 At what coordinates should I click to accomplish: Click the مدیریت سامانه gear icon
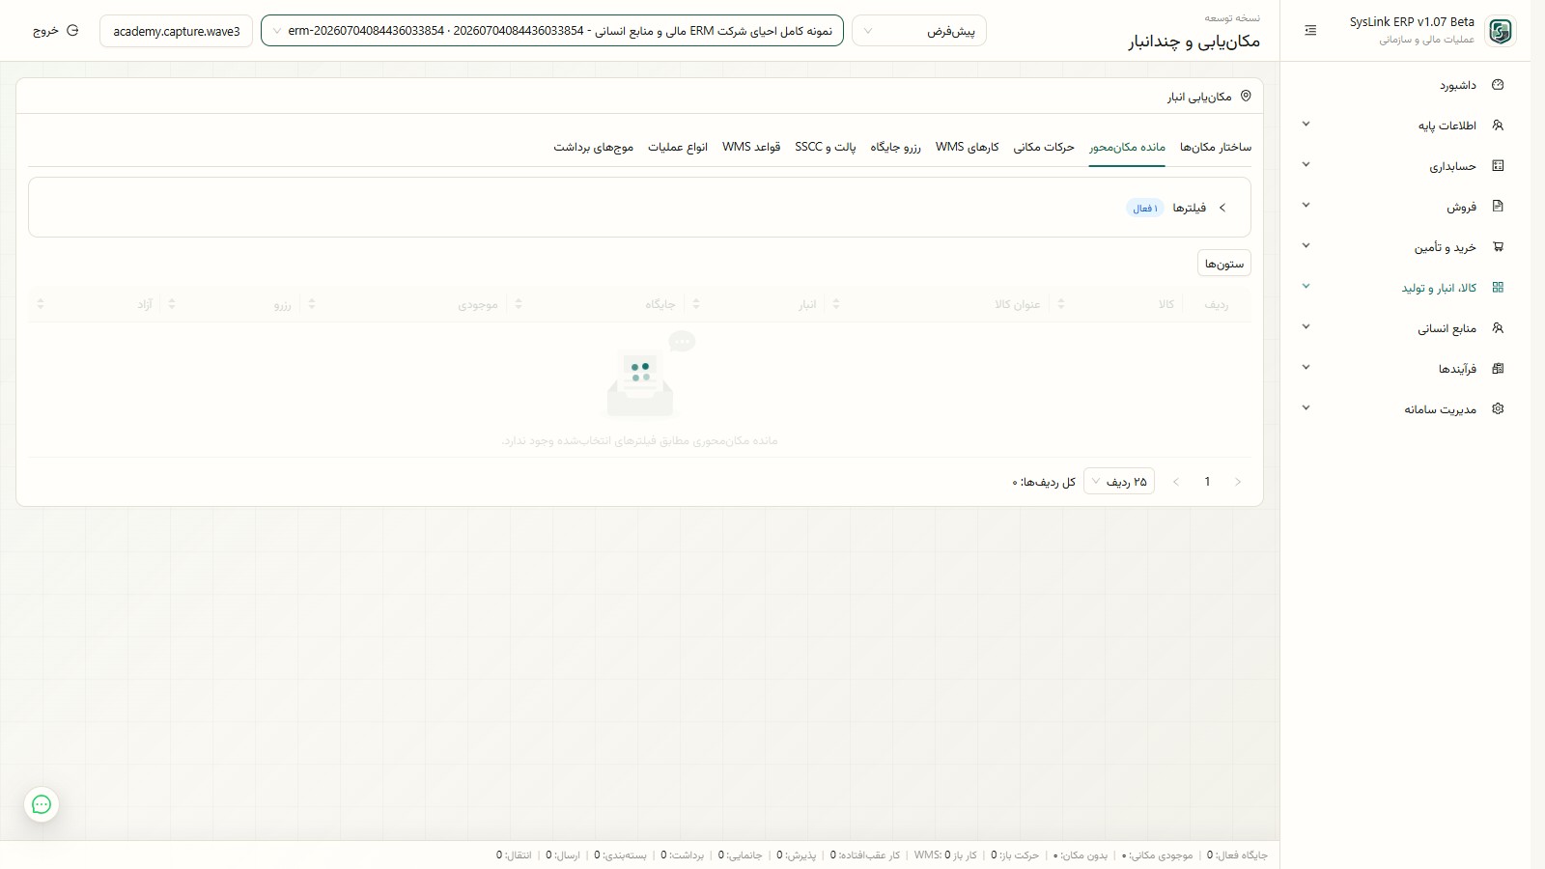tap(1498, 409)
